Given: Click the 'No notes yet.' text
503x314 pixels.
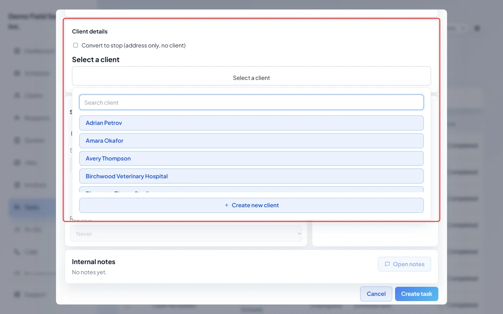Looking at the screenshot, I should pos(89,272).
